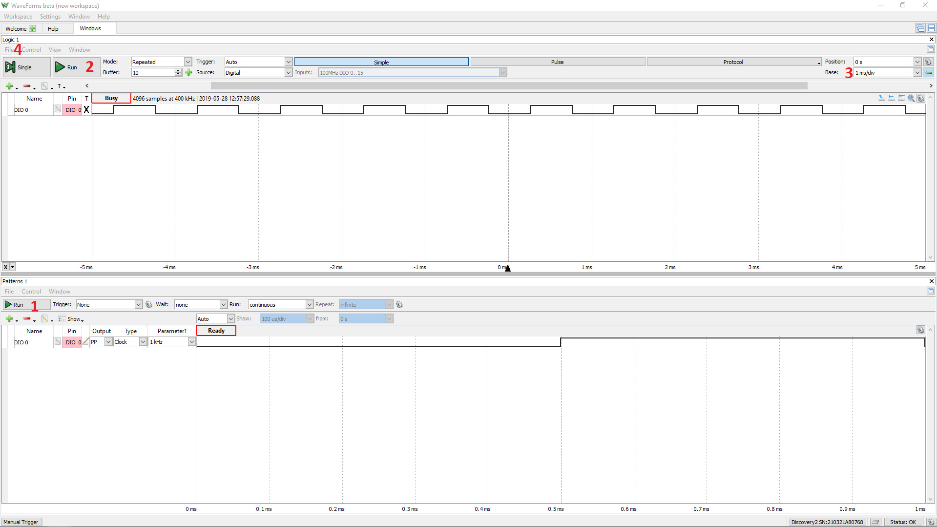
Task: Remove a Logic signal with red minus
Action: [x=27, y=86]
